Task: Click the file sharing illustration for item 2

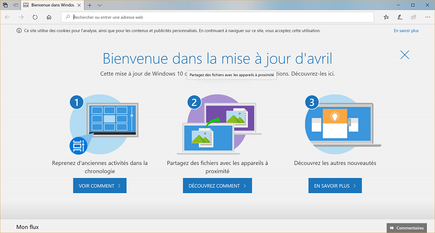Action: pos(219,124)
